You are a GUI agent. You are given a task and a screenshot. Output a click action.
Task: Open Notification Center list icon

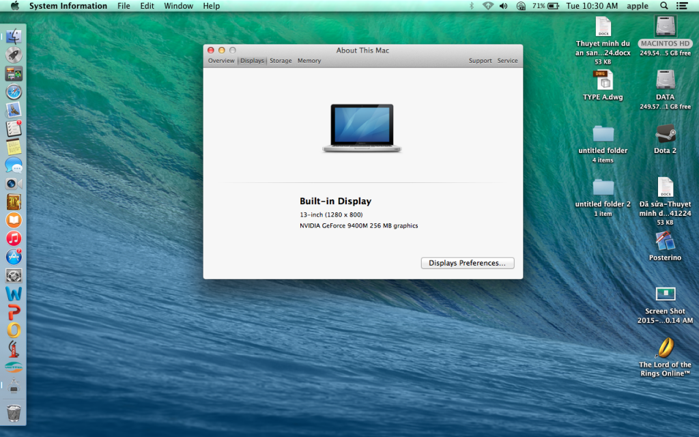682,5
